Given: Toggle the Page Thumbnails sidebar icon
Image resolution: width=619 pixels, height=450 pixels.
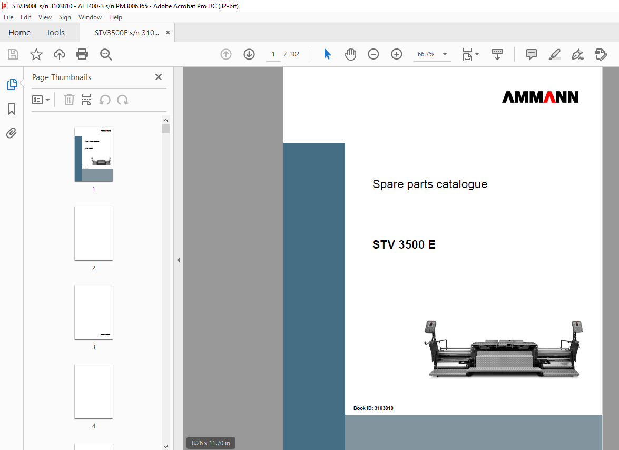Looking at the screenshot, I should click(x=12, y=84).
